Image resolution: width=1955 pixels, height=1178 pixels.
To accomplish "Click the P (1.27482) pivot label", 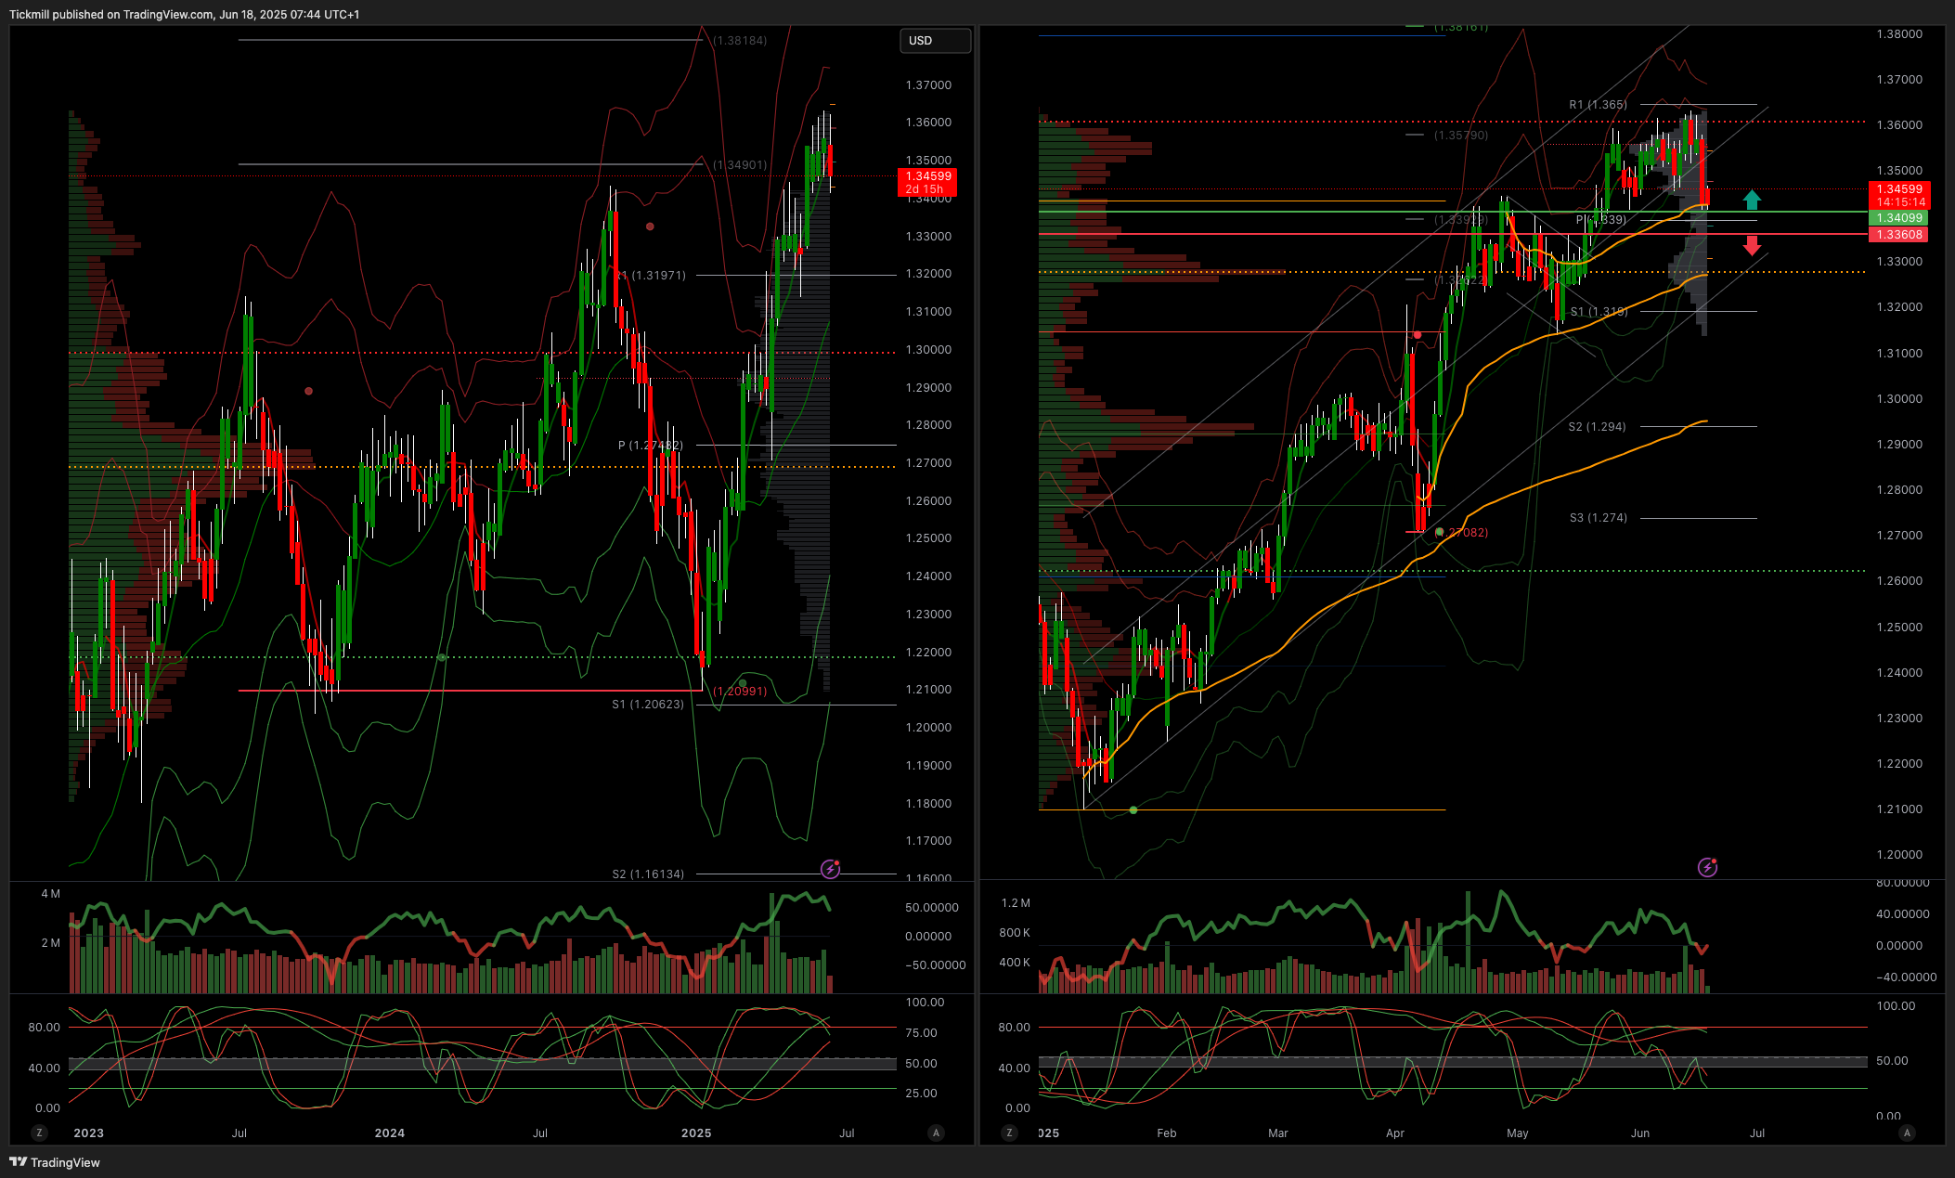I will [651, 446].
